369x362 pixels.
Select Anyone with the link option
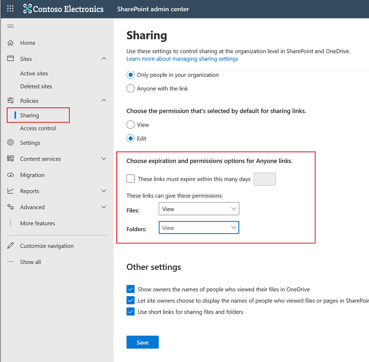point(131,89)
